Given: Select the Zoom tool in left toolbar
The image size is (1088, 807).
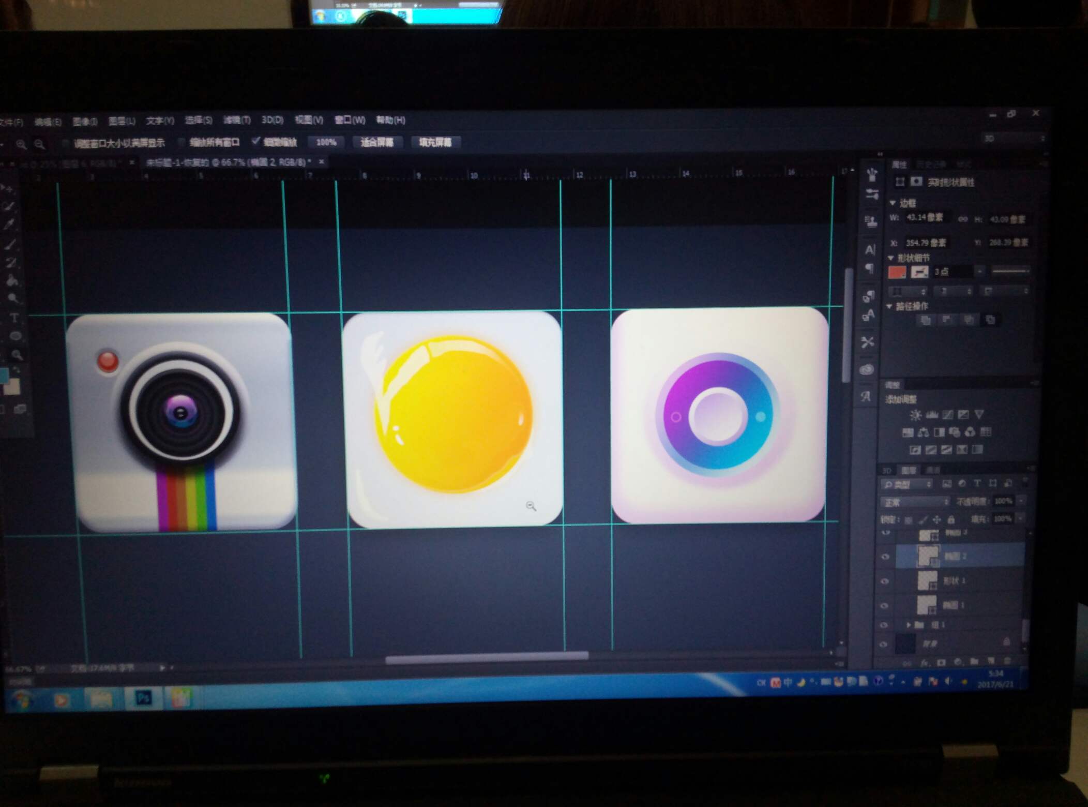Looking at the screenshot, I should pyautogui.click(x=17, y=355).
